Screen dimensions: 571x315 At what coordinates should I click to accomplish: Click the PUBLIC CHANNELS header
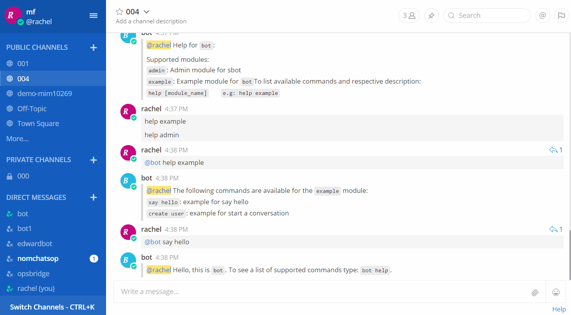(37, 47)
